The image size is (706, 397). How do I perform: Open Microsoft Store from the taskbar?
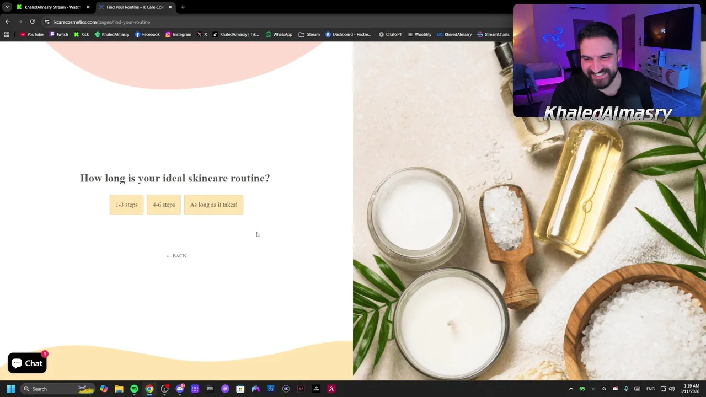240,389
